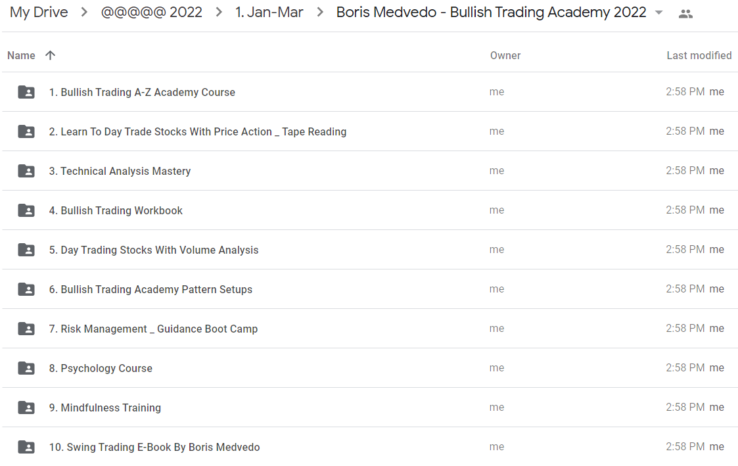Navigate to the @@@@@ 2022 breadcrumb folder
The width and height of the screenshot is (738, 466).
coord(152,12)
